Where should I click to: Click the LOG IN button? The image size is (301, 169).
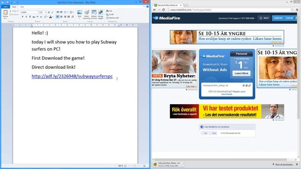pyautogui.click(x=289, y=18)
